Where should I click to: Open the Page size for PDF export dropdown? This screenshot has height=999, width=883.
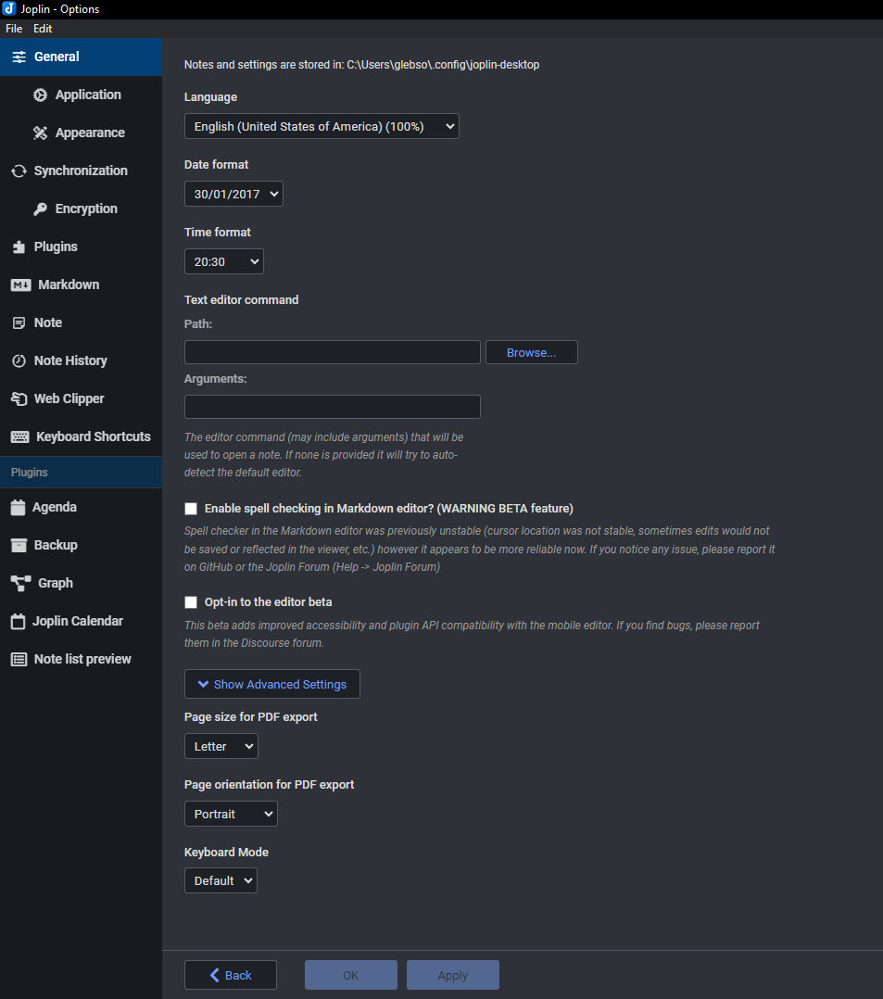(221, 746)
